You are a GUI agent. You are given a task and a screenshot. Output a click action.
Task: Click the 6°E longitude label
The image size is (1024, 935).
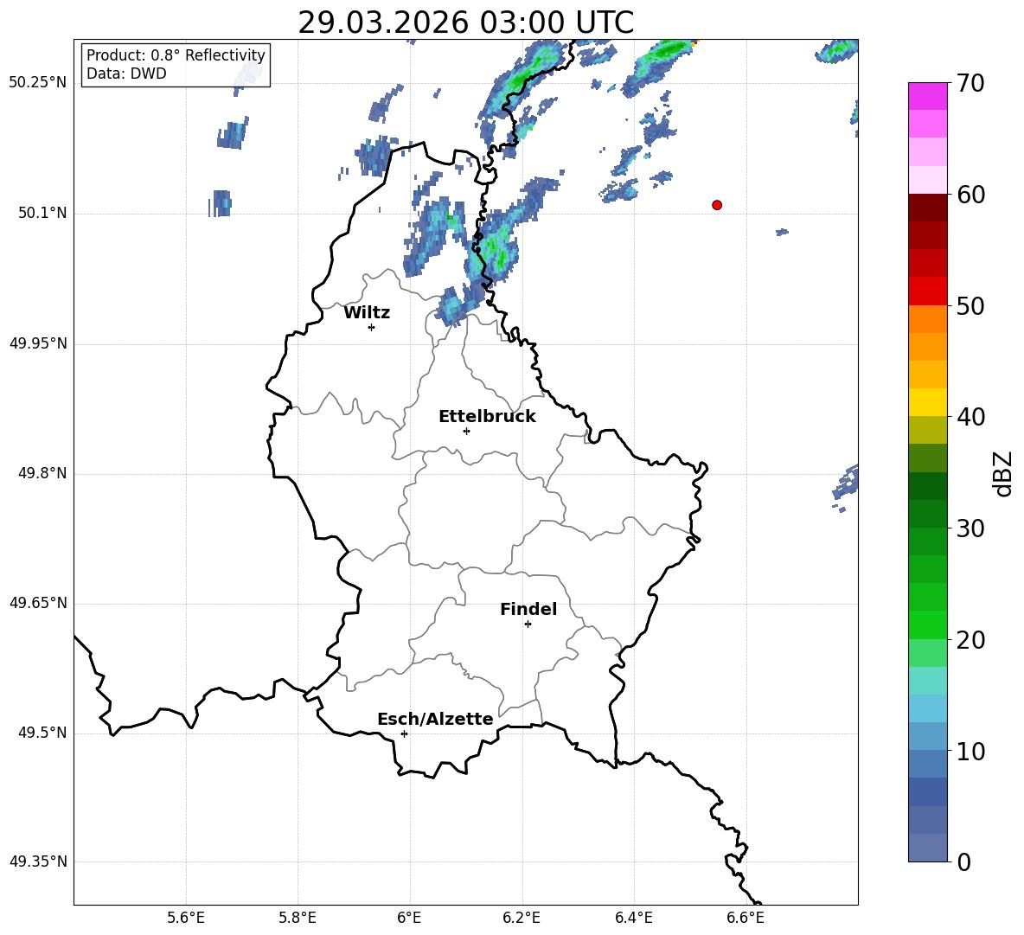[x=409, y=918]
